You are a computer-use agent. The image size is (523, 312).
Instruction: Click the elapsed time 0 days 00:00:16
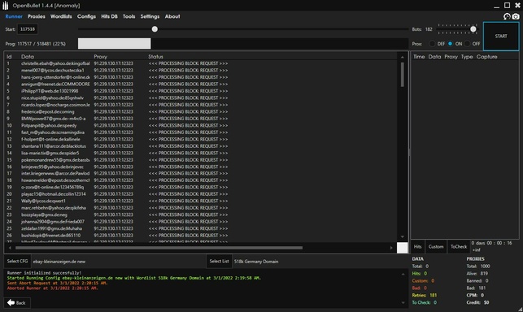(491, 243)
